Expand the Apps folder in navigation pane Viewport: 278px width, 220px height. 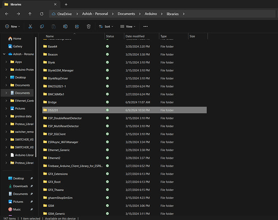pyautogui.click(x=6, y=62)
